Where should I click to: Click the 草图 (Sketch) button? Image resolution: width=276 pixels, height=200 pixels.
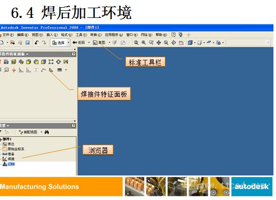99,42
